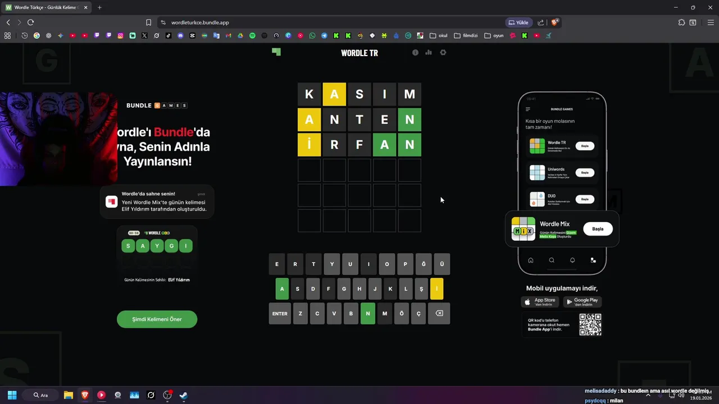The width and height of the screenshot is (719, 404).
Task: Go back with the browser back arrow
Action: (8, 22)
